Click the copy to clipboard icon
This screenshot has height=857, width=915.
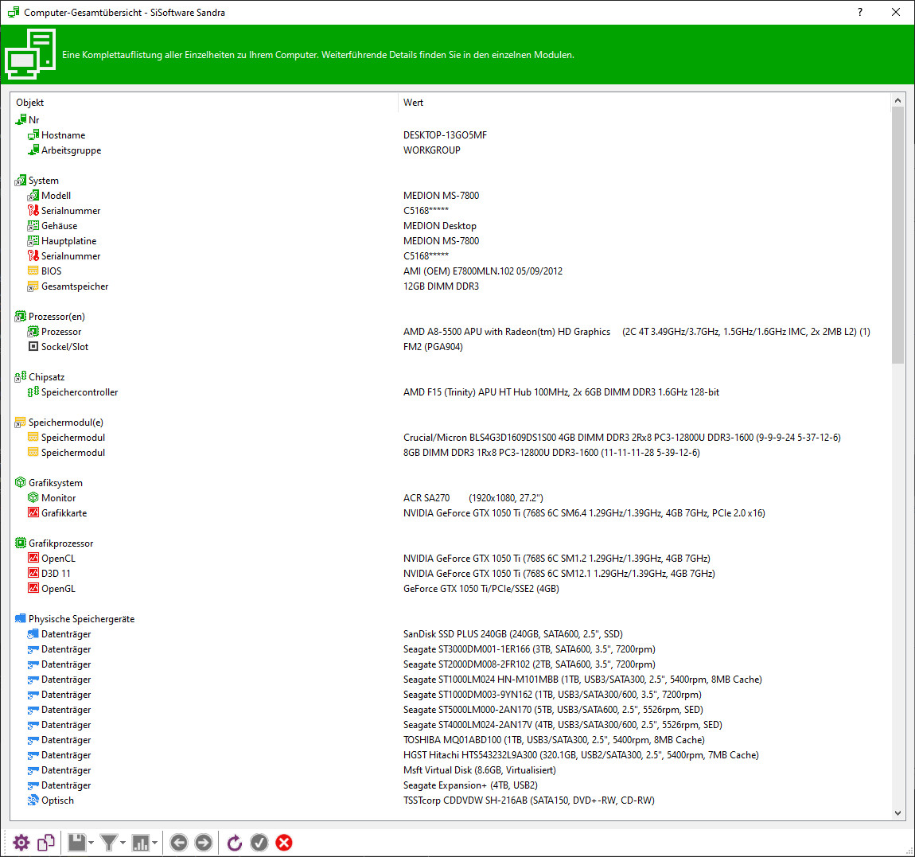pos(46,843)
